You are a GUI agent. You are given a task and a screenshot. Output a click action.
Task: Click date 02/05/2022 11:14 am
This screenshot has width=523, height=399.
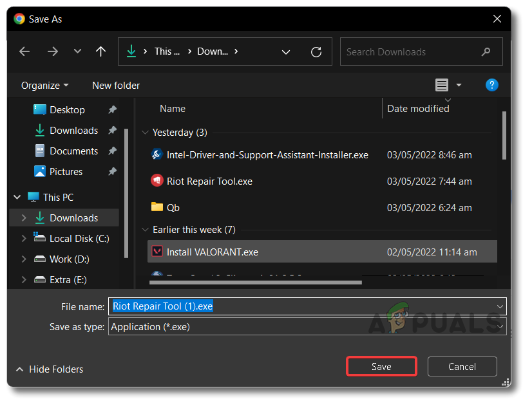click(432, 252)
